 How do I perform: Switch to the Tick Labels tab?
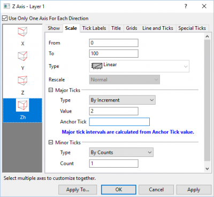(x=94, y=28)
